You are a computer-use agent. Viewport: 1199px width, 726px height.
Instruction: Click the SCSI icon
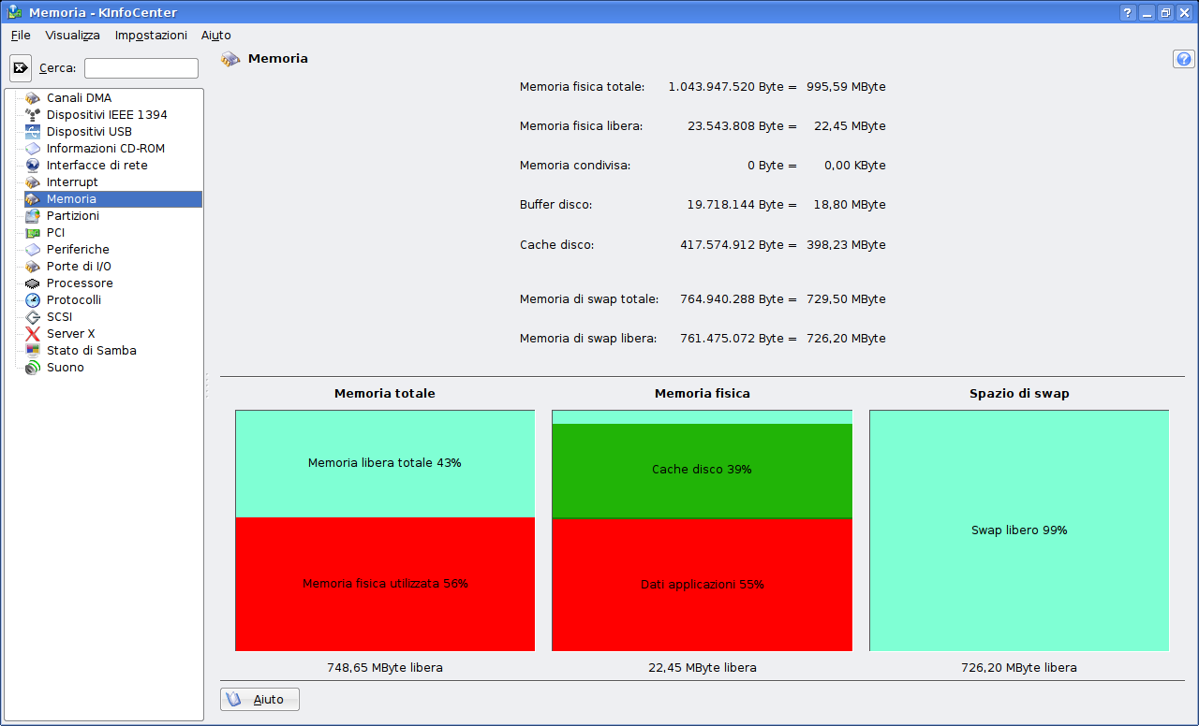pos(33,317)
